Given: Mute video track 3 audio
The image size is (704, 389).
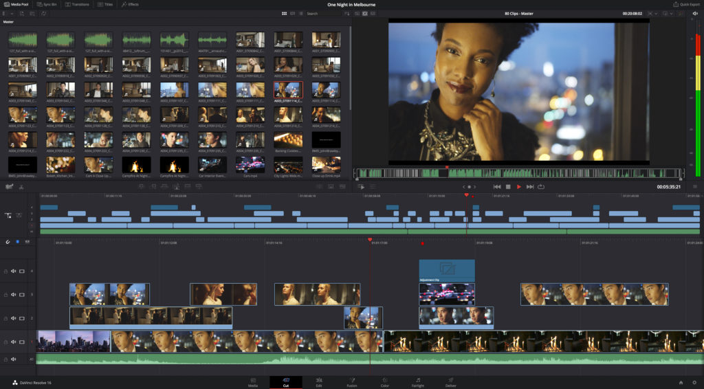Looking at the screenshot, I should [14, 295].
